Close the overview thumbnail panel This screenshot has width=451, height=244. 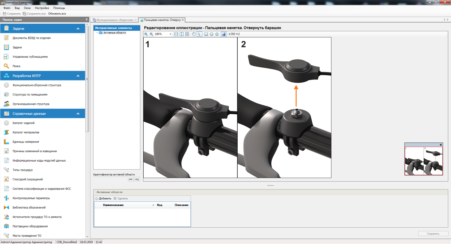pyautogui.click(x=441, y=145)
